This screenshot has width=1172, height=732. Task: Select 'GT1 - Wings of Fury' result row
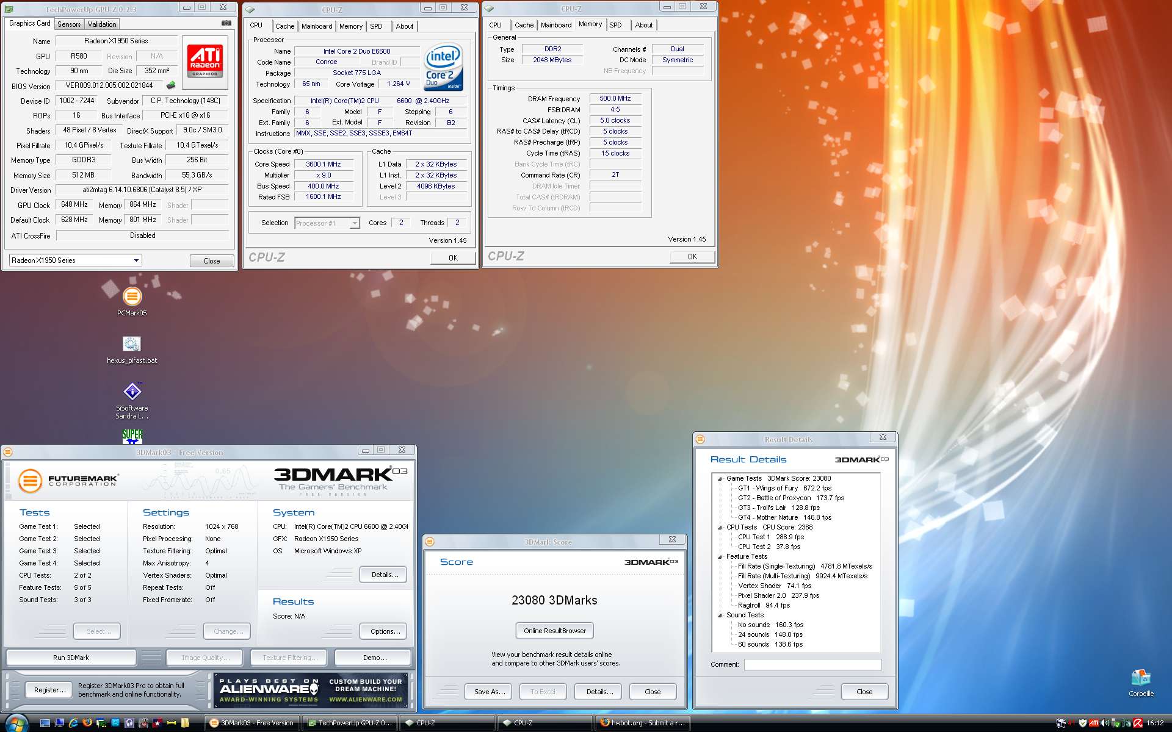pos(784,489)
